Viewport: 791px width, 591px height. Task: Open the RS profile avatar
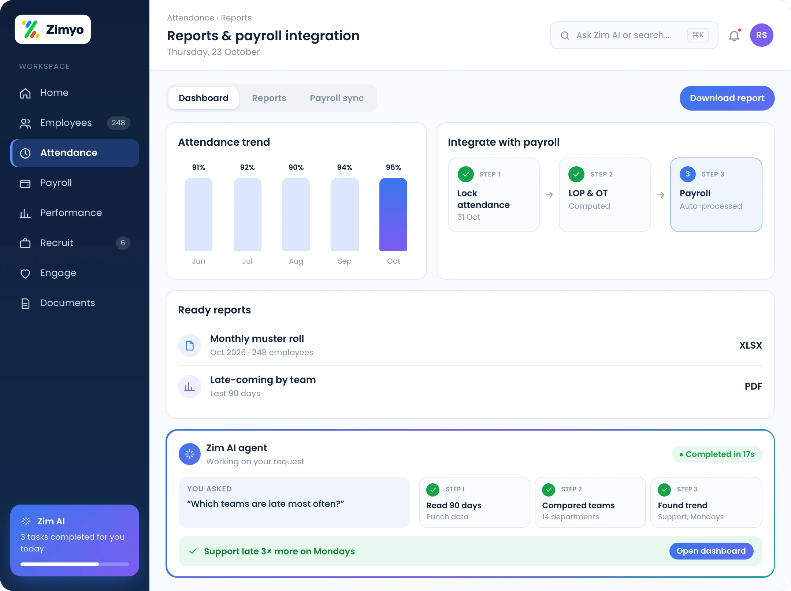(x=761, y=35)
